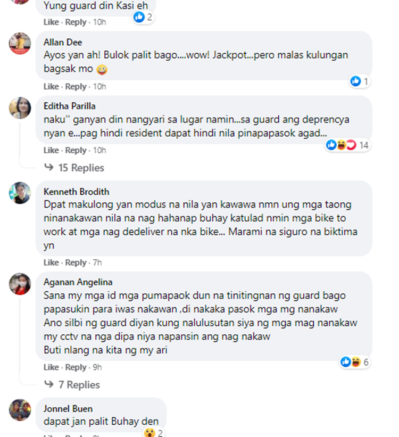View likes on the 'Yung guard' comment
This screenshot has height=437, width=399.
click(143, 17)
